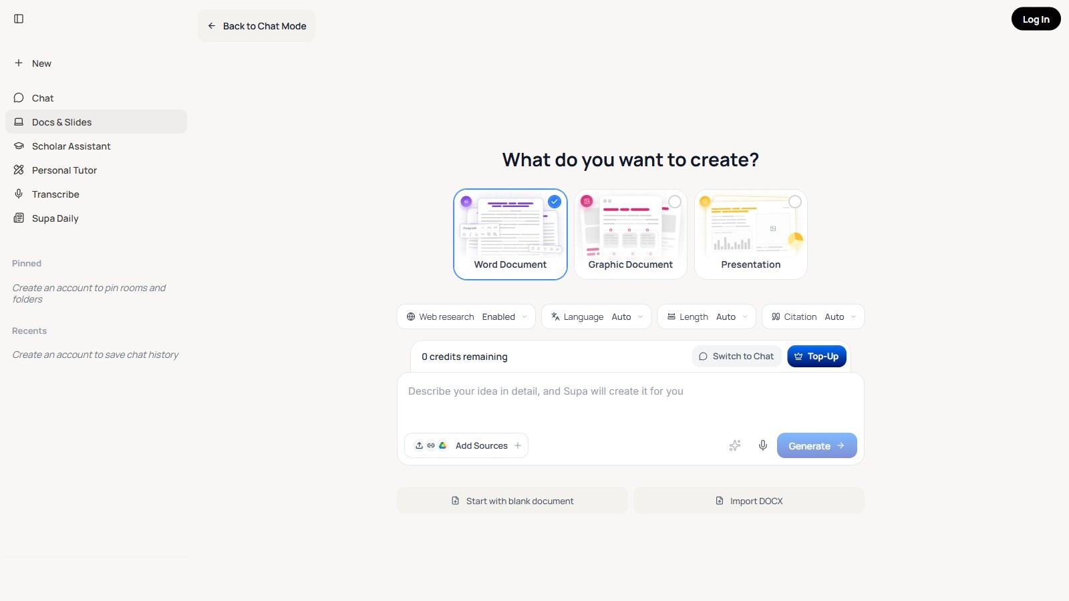Image resolution: width=1069 pixels, height=601 pixels.
Task: Click the Log In button
Action: coord(1036,19)
